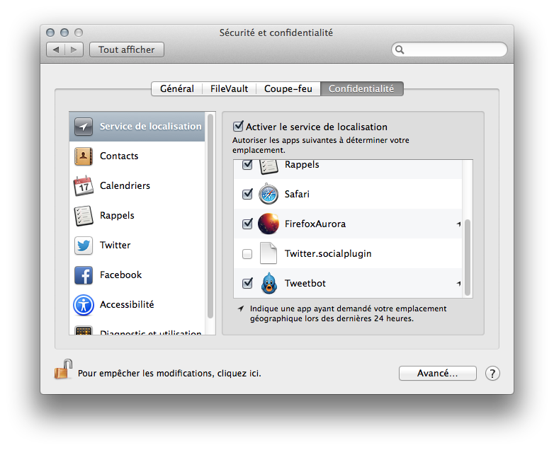
Task: Open the Coupe-feu tab
Action: click(x=288, y=88)
